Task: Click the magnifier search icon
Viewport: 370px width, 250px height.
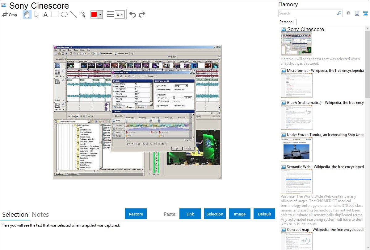Action: tap(339, 13)
